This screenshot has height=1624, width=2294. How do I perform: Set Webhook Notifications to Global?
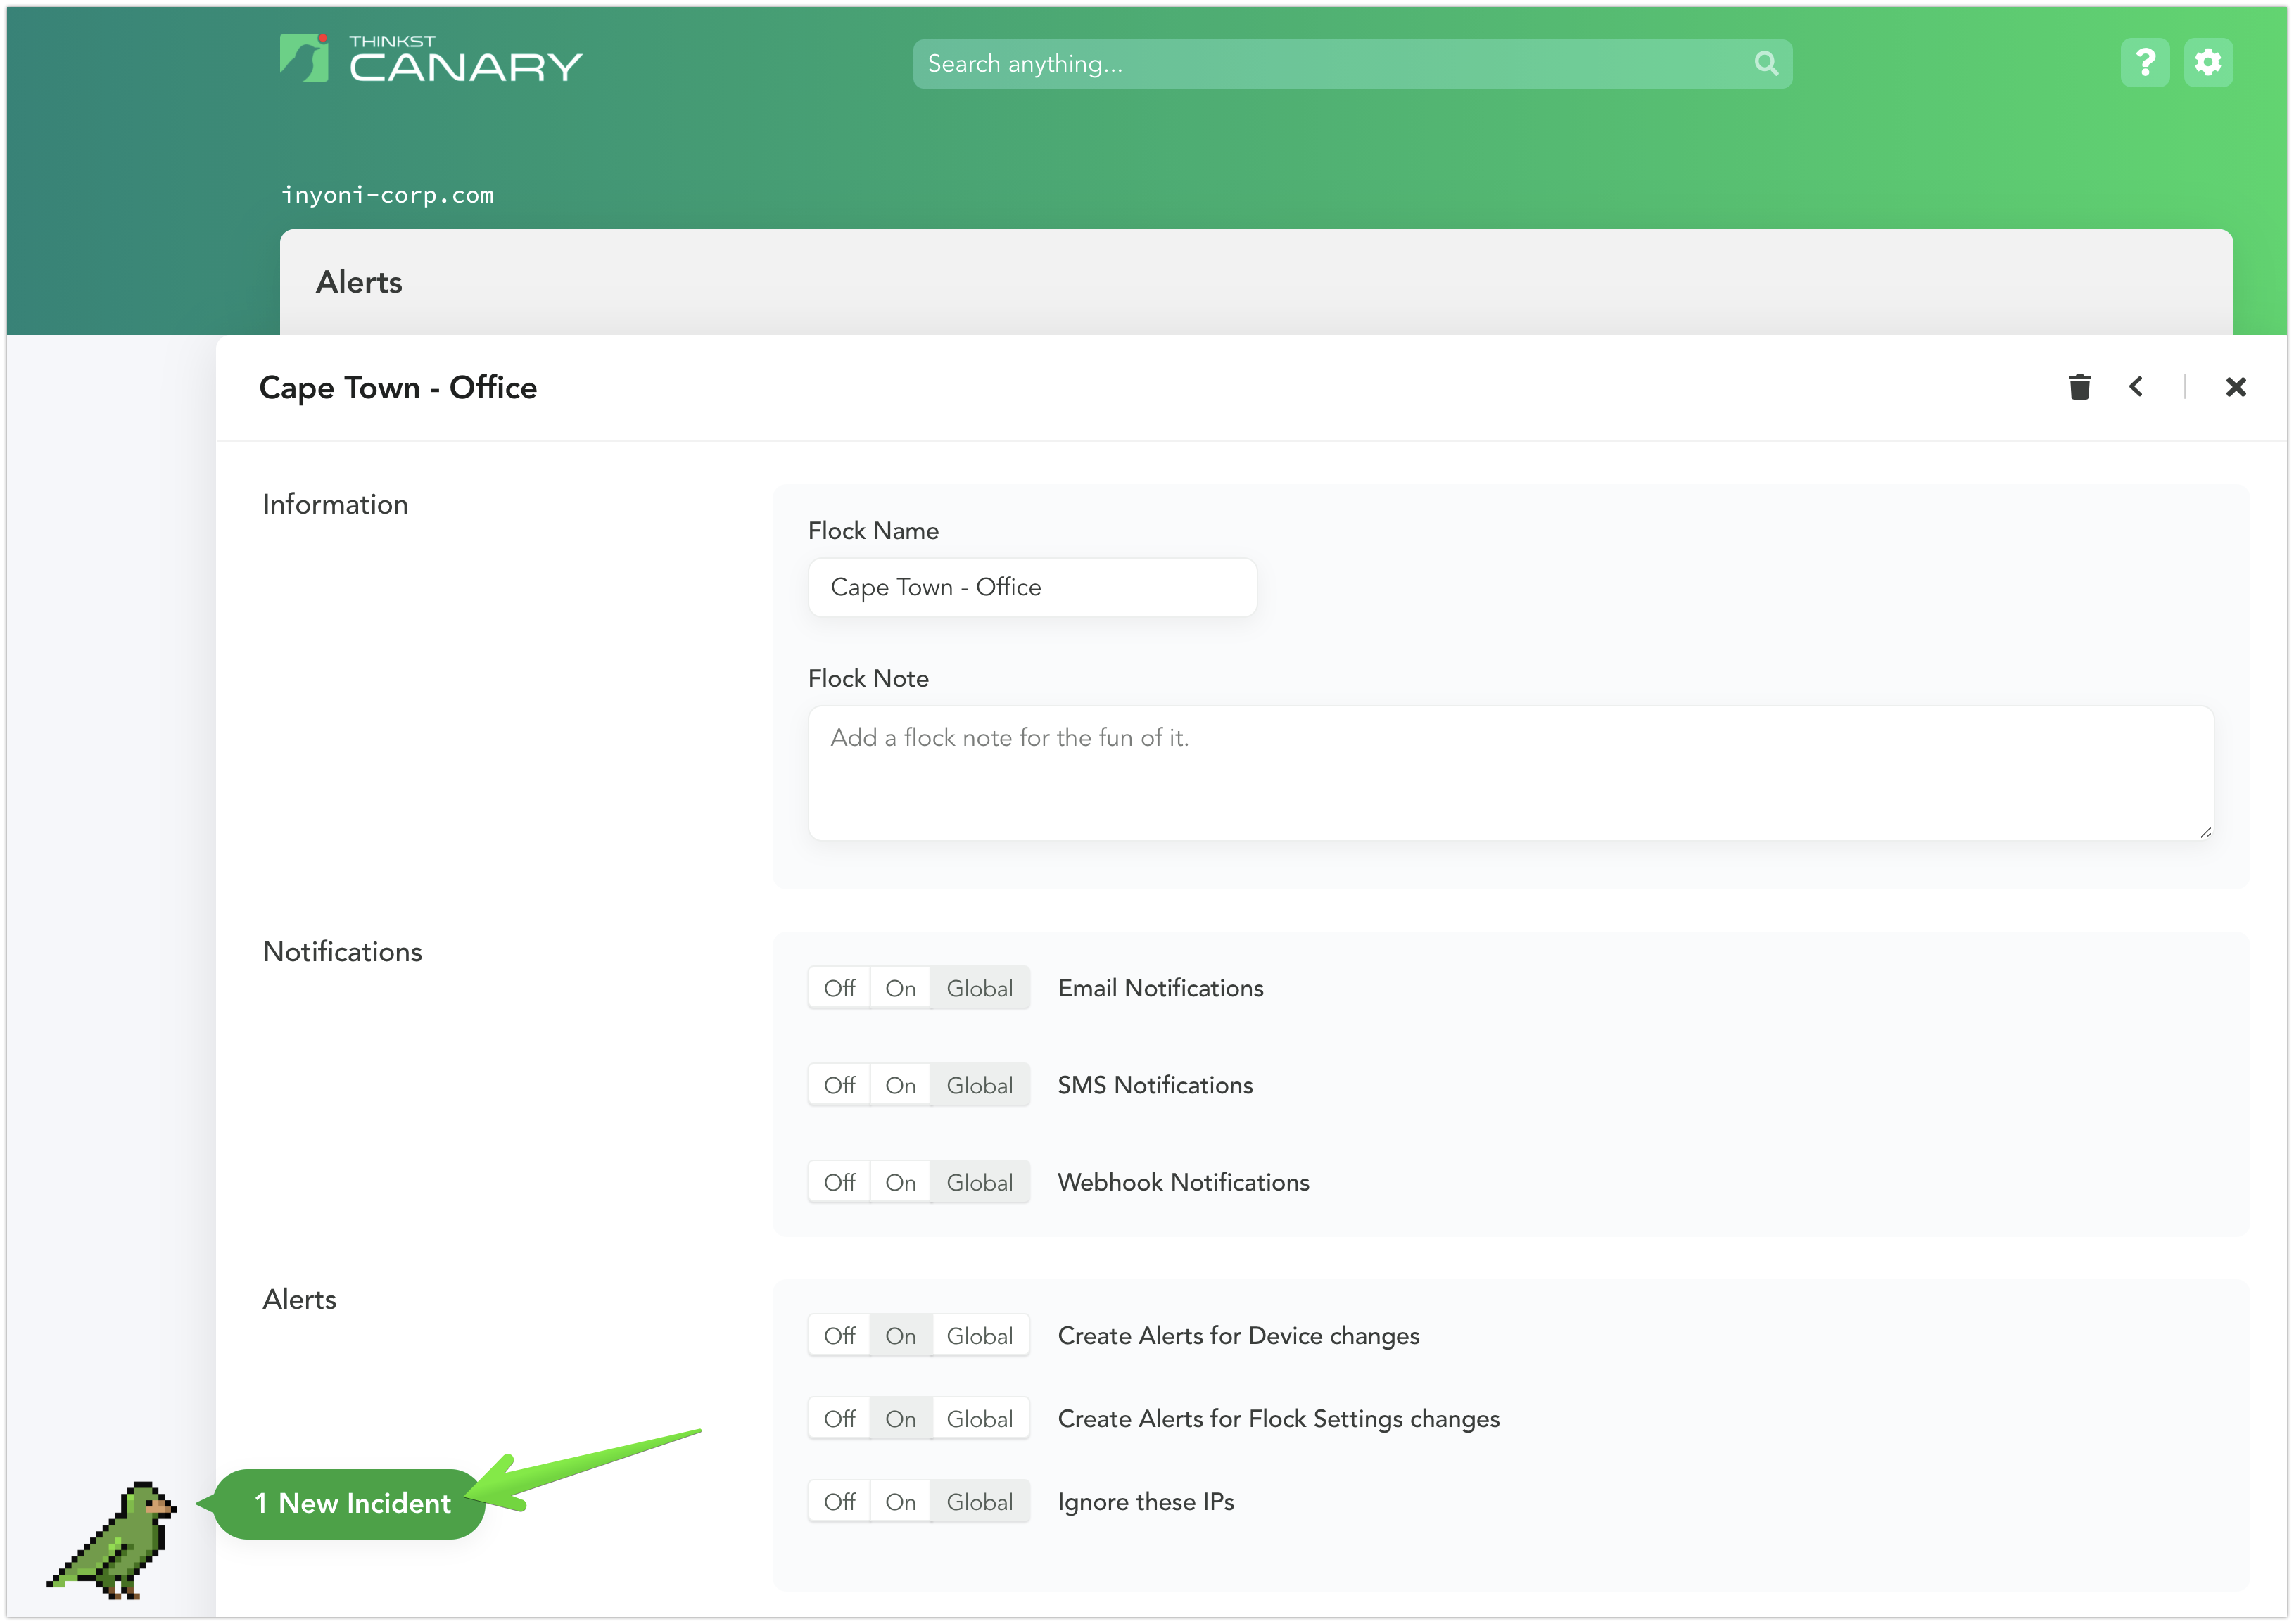click(x=979, y=1181)
